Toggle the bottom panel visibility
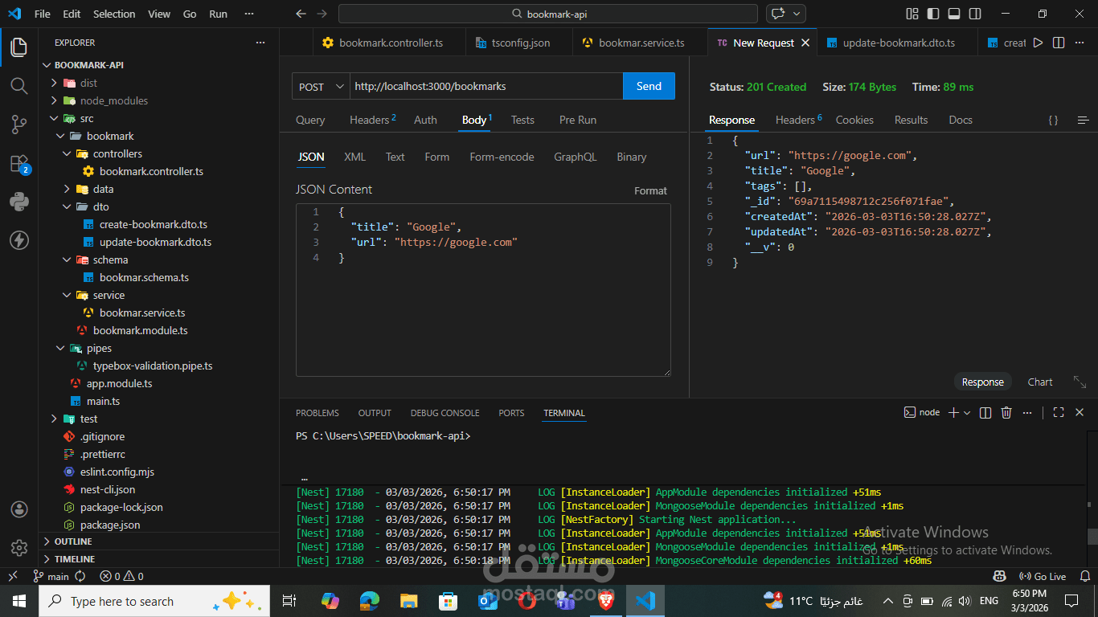This screenshot has width=1098, height=617. 953,13
